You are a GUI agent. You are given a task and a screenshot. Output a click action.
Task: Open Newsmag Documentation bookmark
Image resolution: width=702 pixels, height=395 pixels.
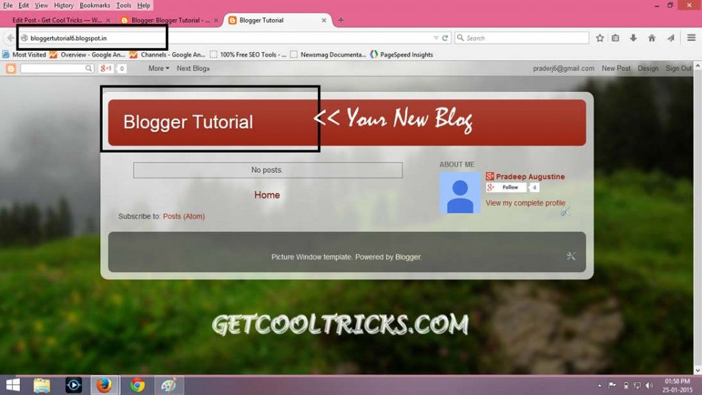[328, 55]
